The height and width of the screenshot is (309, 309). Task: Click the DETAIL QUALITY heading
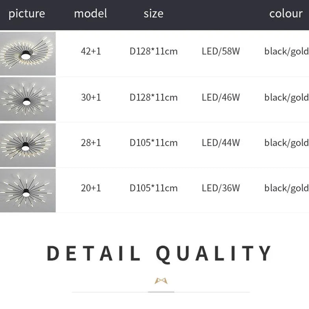(159, 254)
